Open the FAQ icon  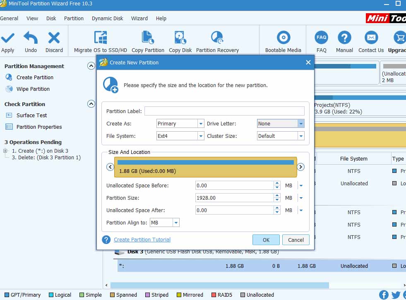pyautogui.click(x=321, y=38)
